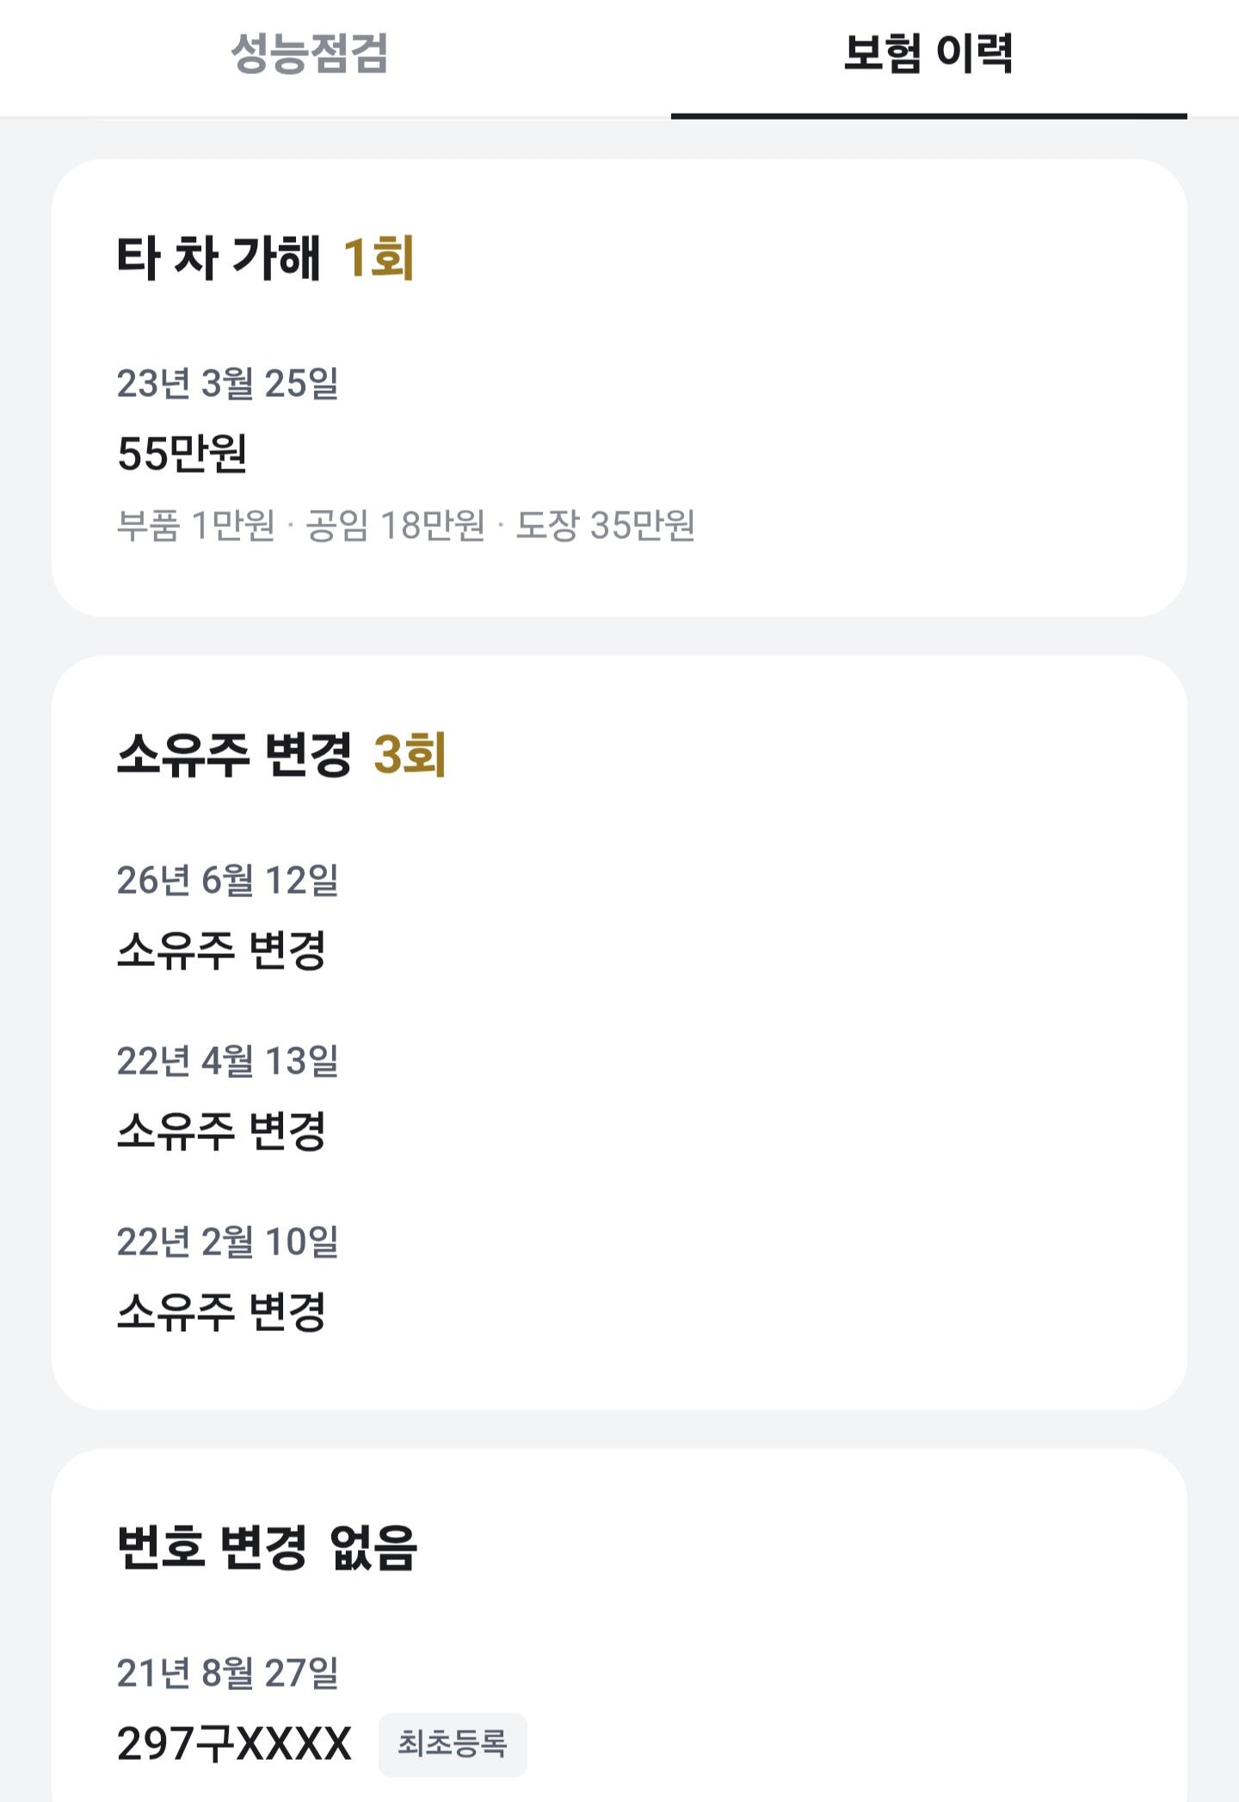
Task: Tap the 공임 18만원 cost detail
Action: (396, 525)
